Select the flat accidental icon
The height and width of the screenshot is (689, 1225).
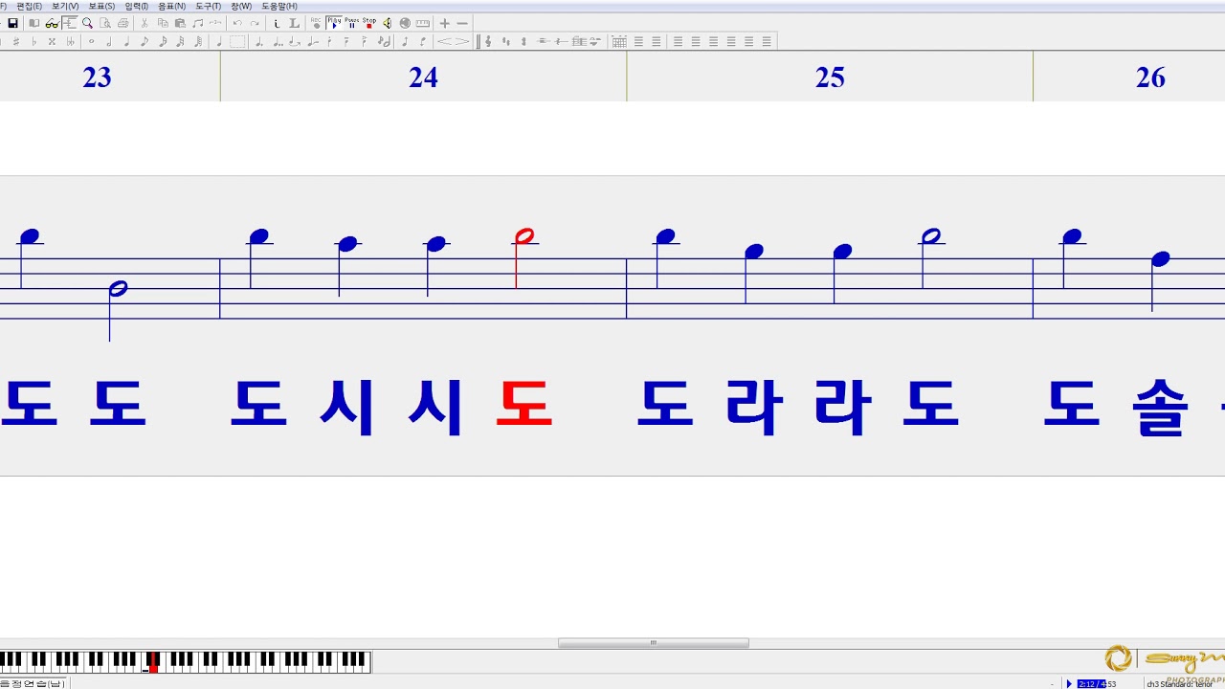pos(34,41)
